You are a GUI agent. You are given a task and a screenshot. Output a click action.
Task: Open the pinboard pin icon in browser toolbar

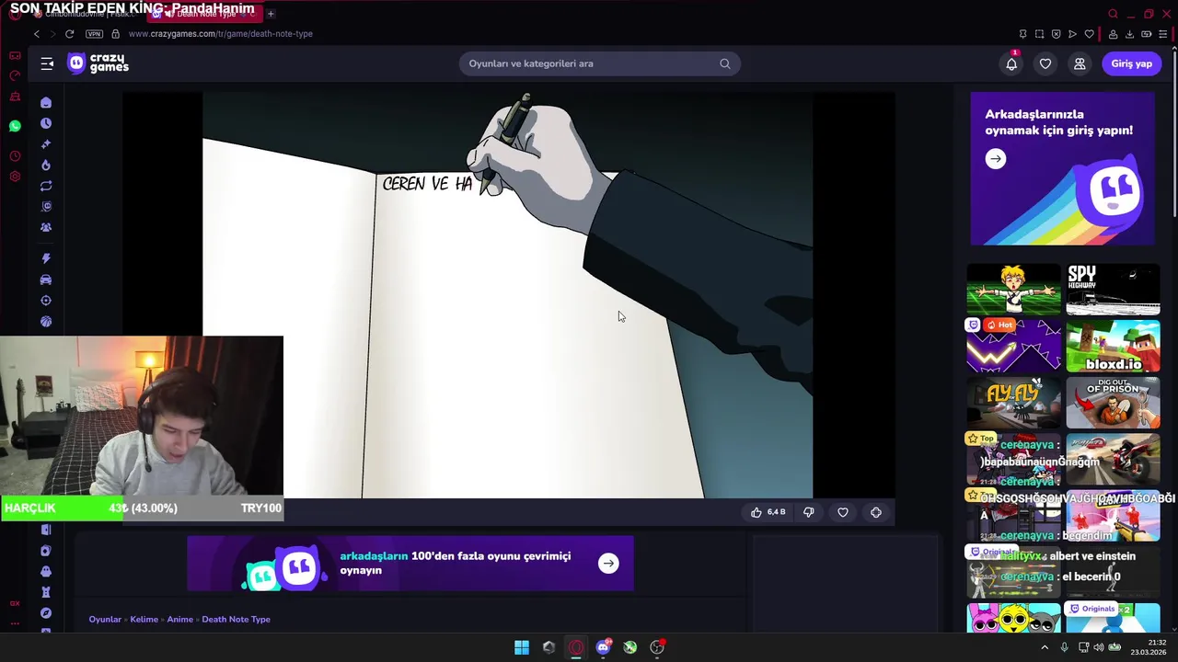pyautogui.click(x=1022, y=34)
